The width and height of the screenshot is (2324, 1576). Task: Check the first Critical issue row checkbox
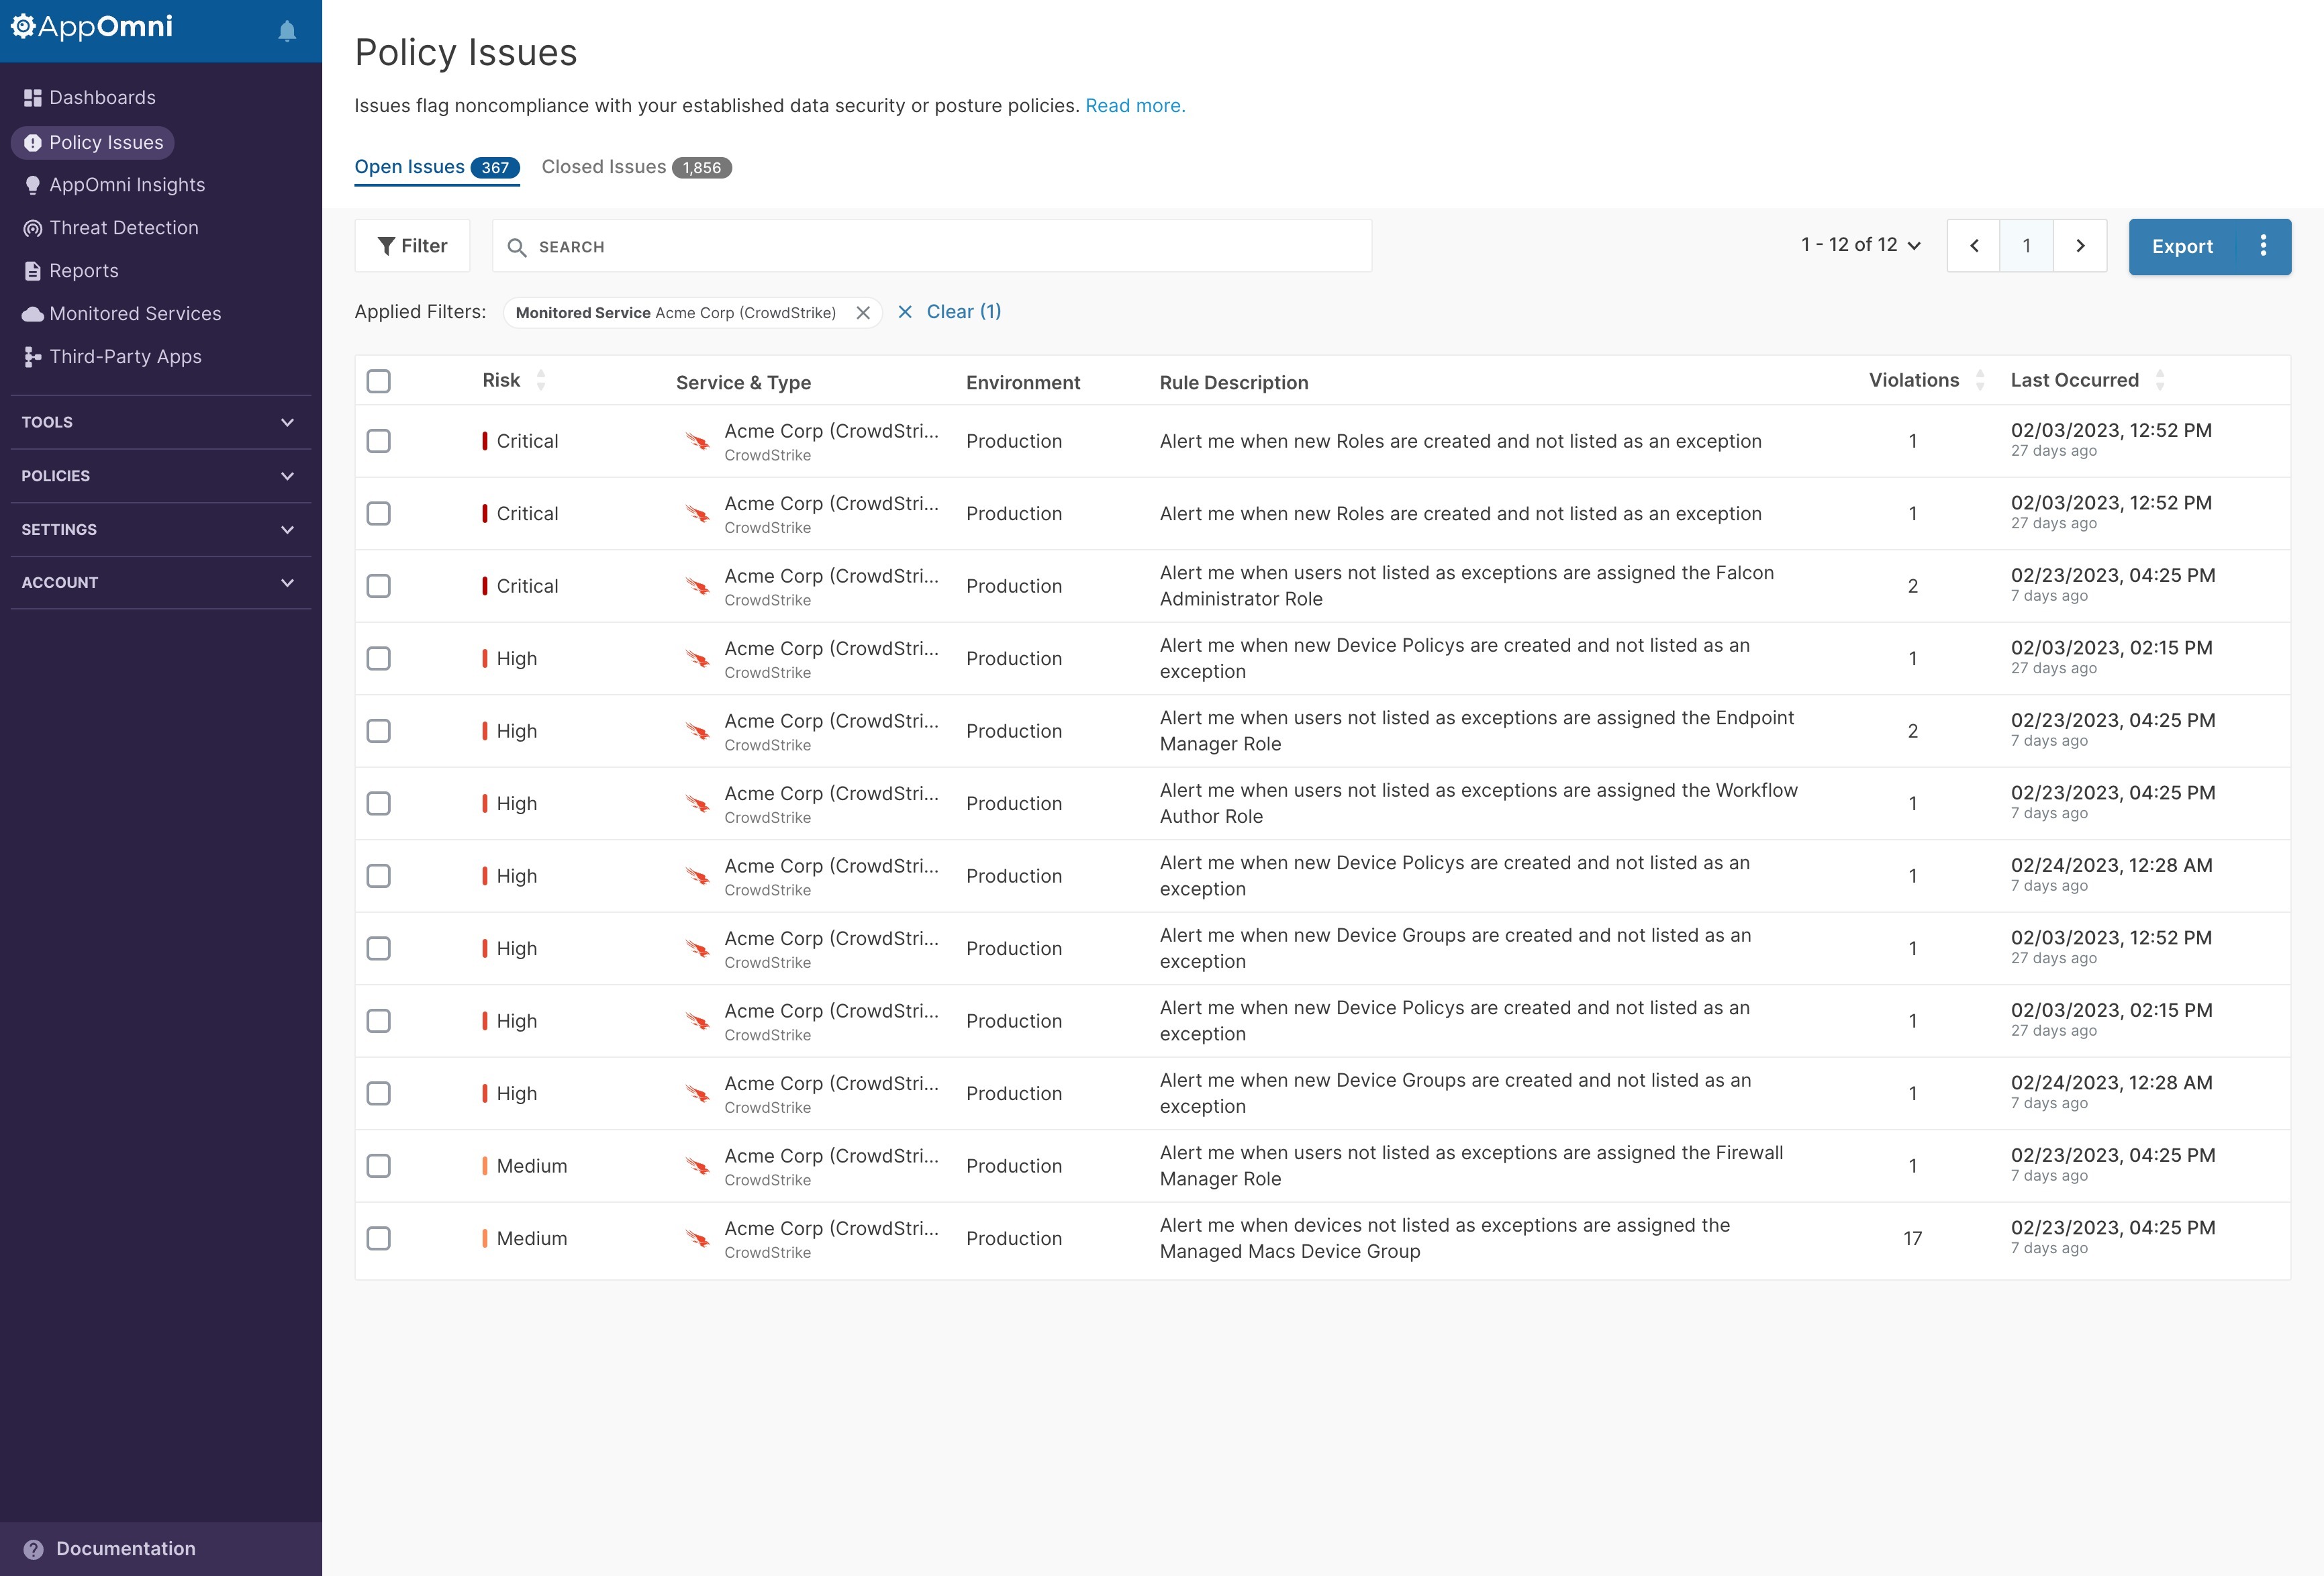(378, 441)
